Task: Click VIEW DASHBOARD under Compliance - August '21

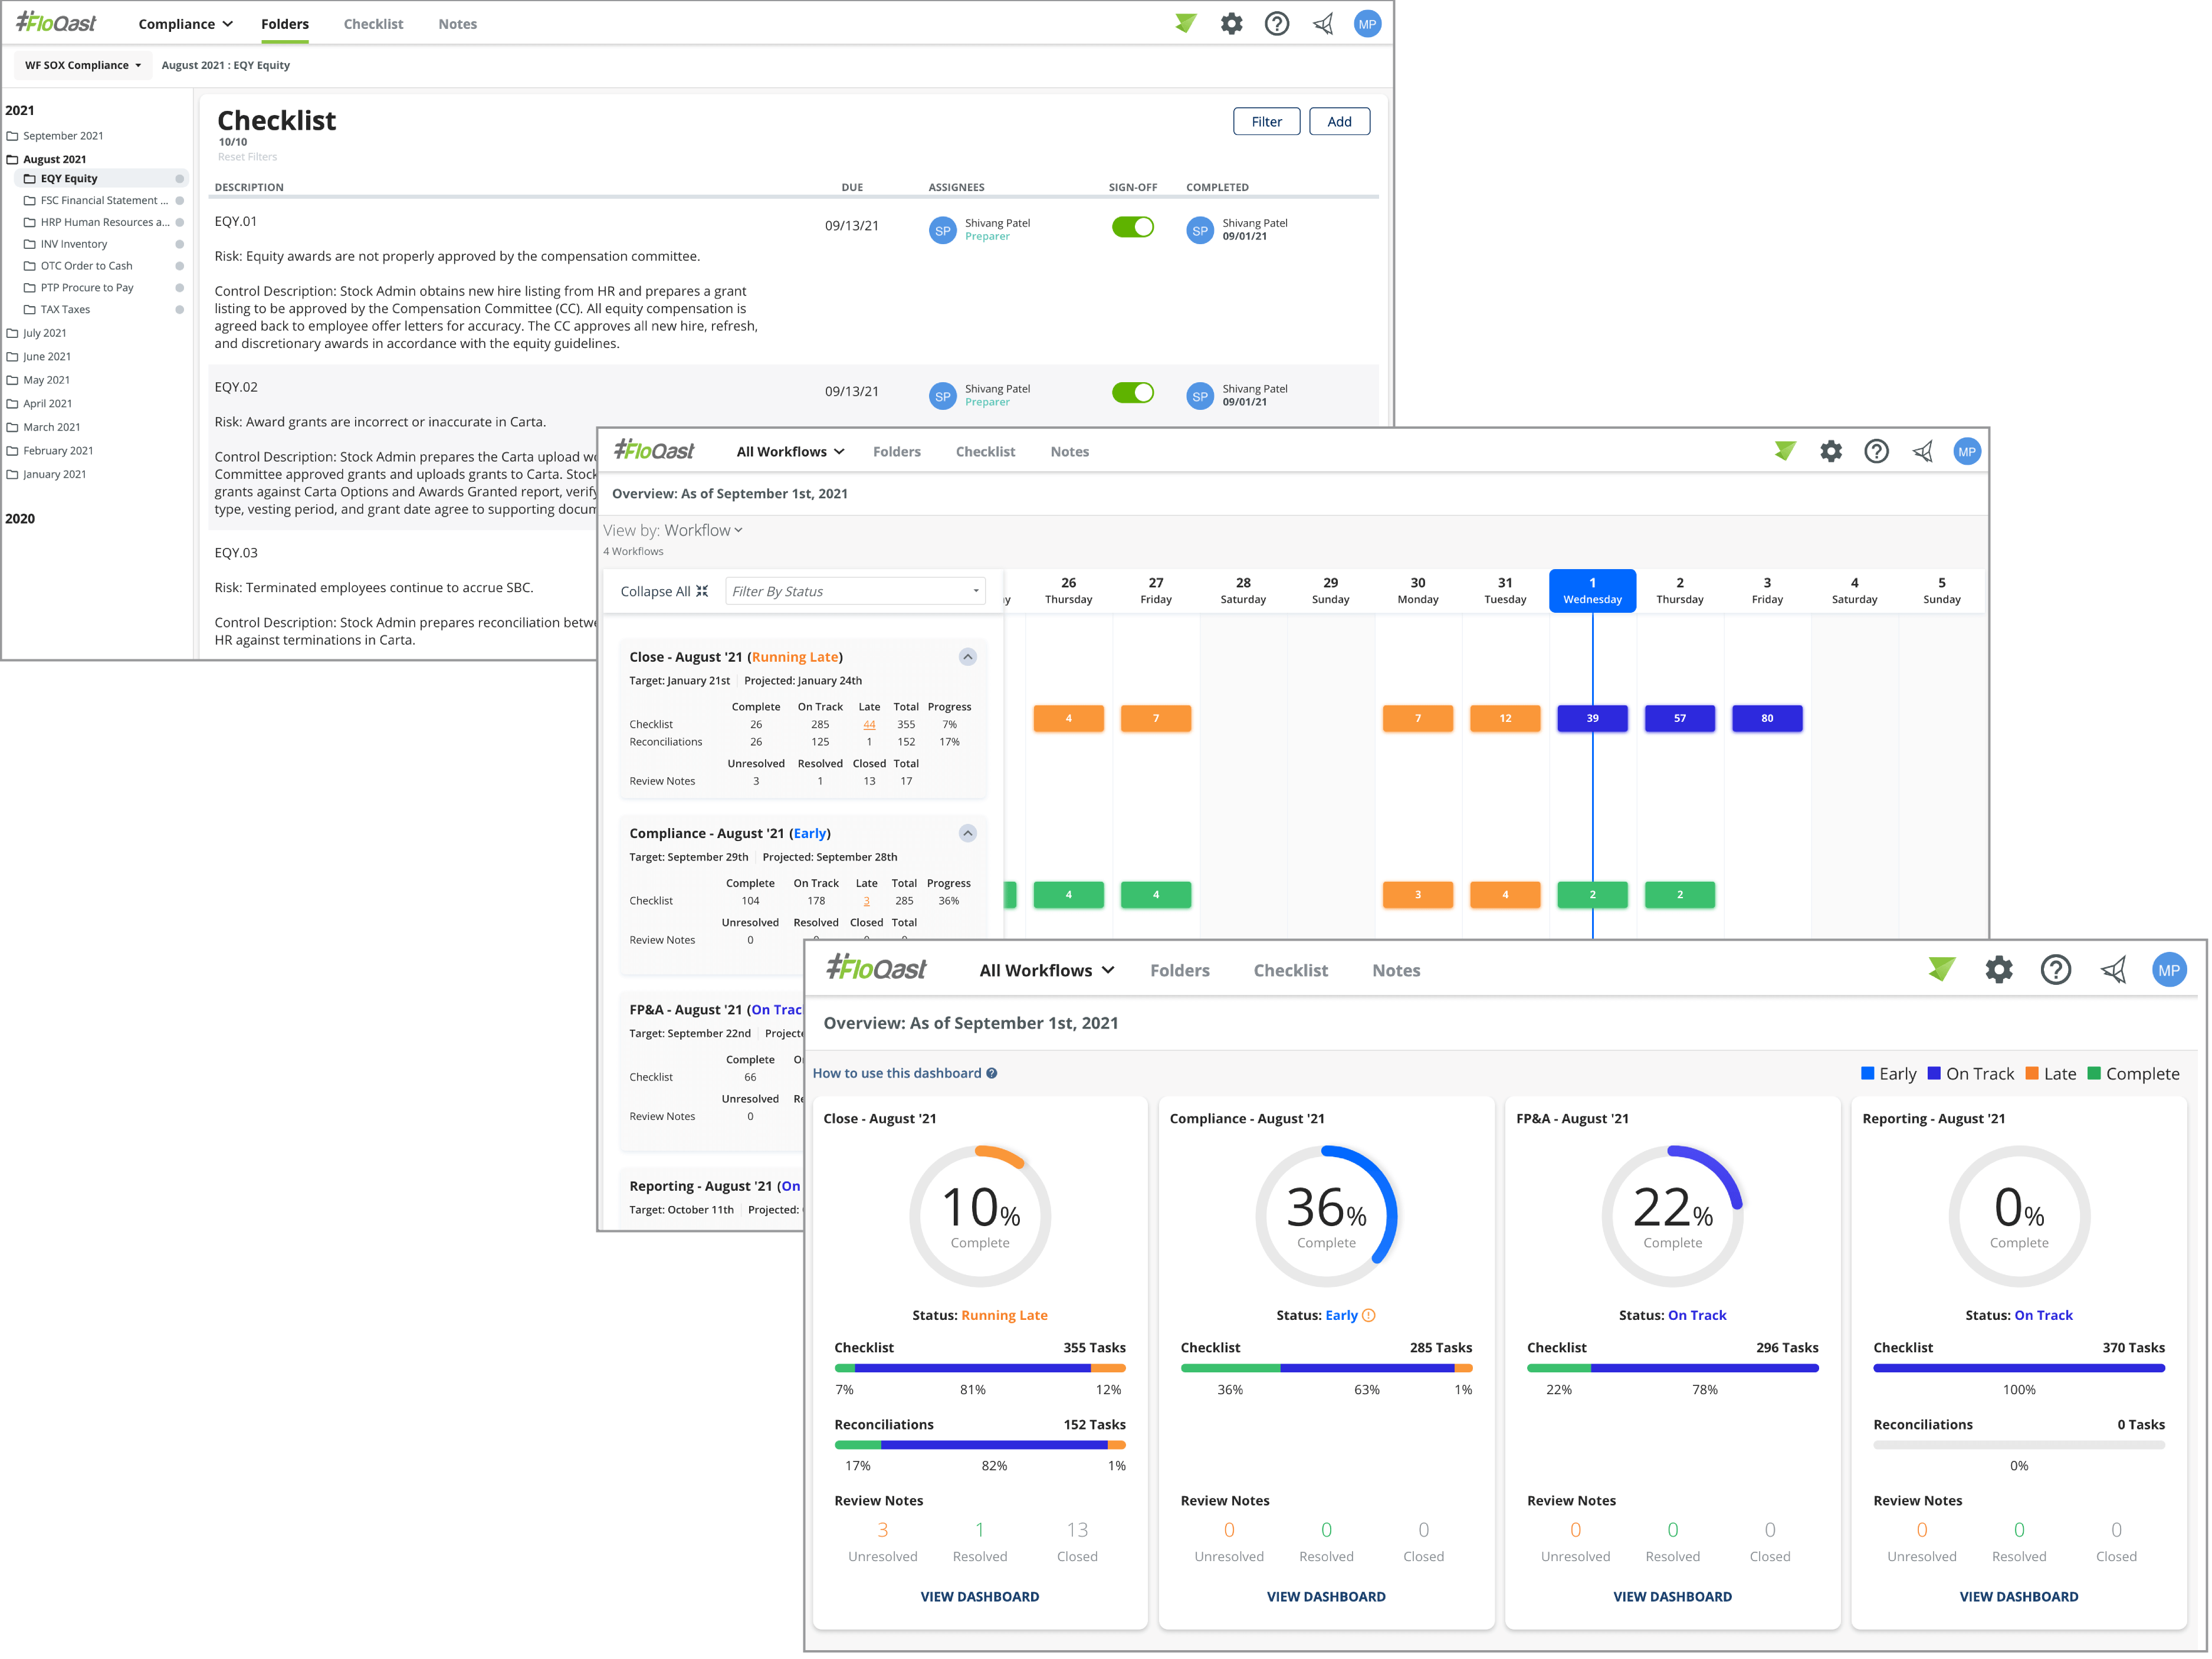Action: click(1326, 1596)
